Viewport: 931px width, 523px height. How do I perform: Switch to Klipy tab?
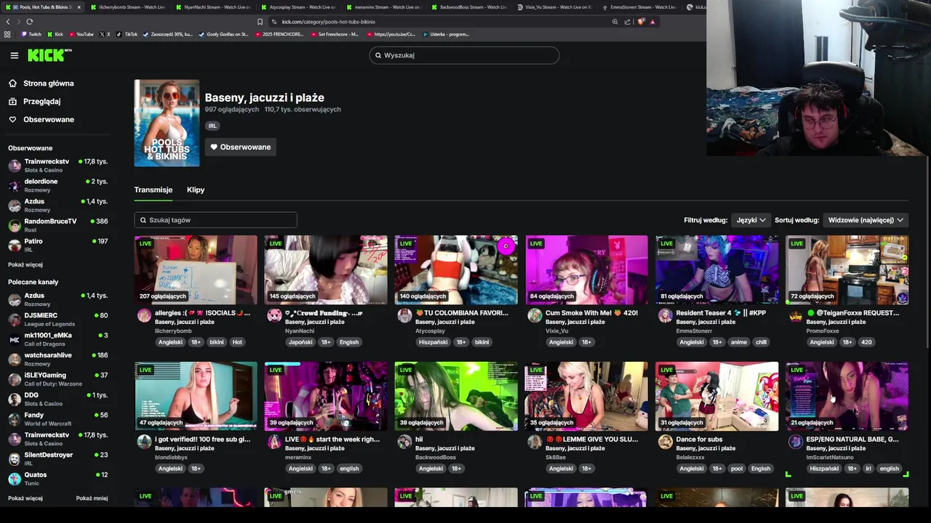point(196,190)
